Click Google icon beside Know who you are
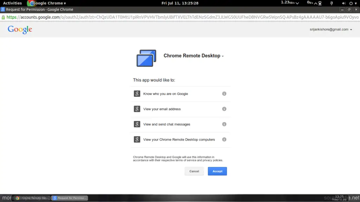 pos(137,94)
